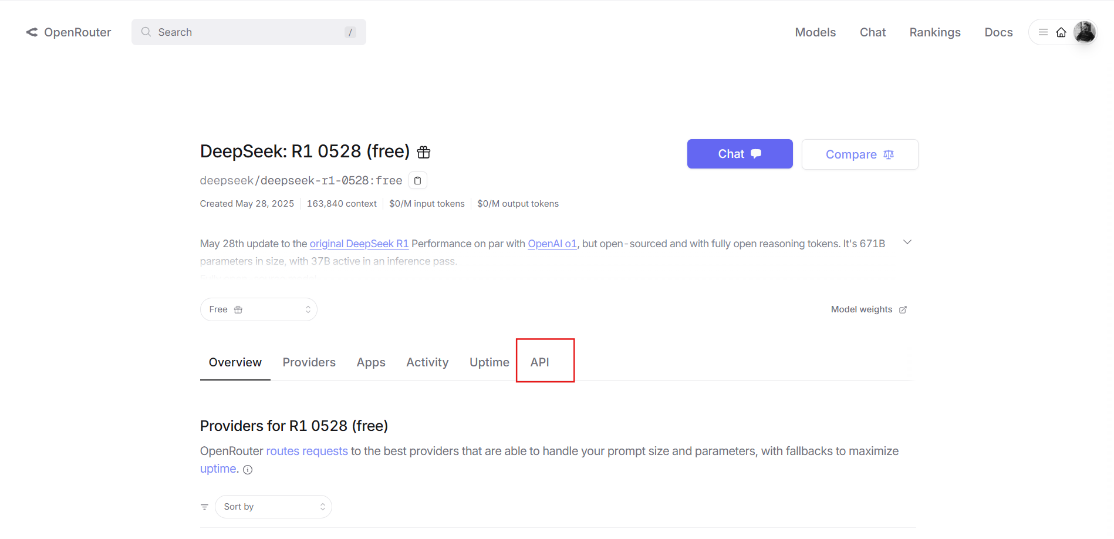
Task: Open the Model weights external link icon
Action: click(903, 309)
